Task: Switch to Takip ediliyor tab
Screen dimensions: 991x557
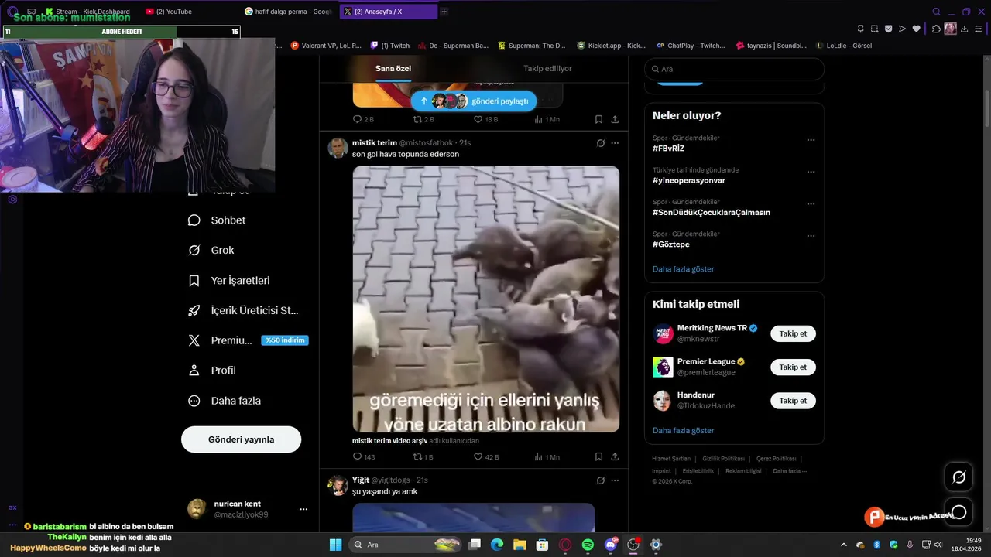Action: click(547, 69)
